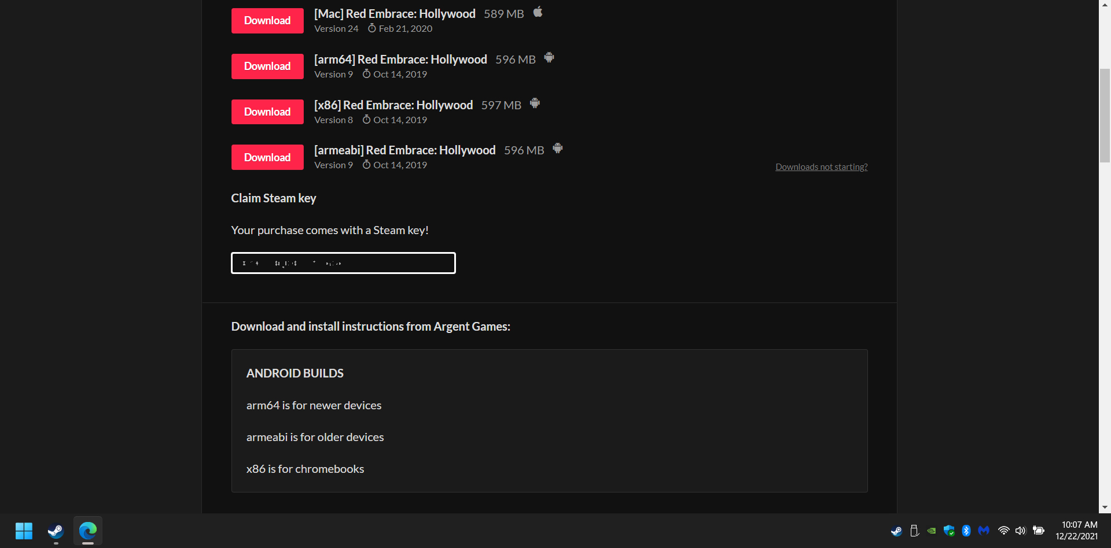Download the armeabi Red Embrace: Hollywood build

pos(267,157)
